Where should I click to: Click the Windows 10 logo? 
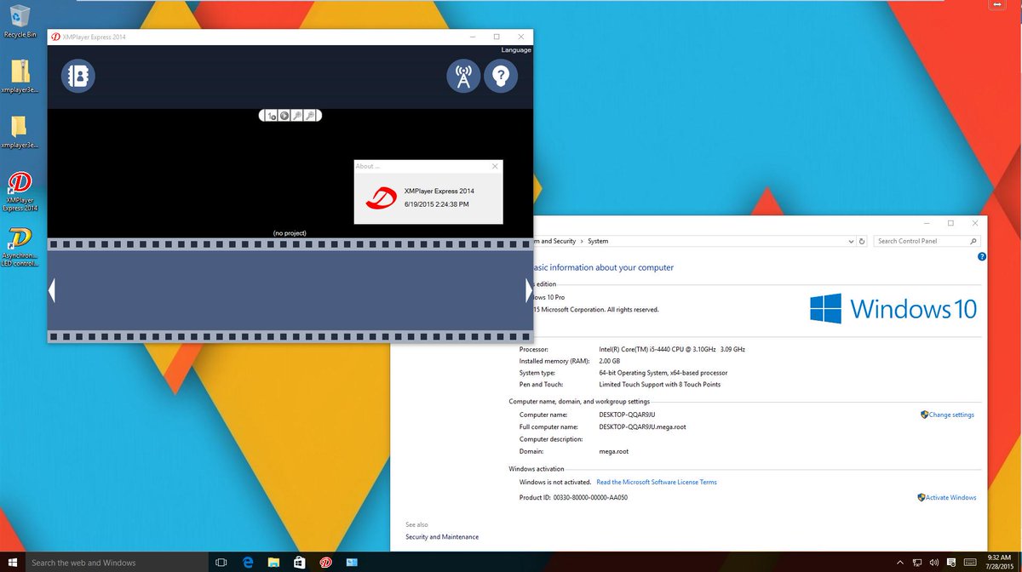point(893,308)
